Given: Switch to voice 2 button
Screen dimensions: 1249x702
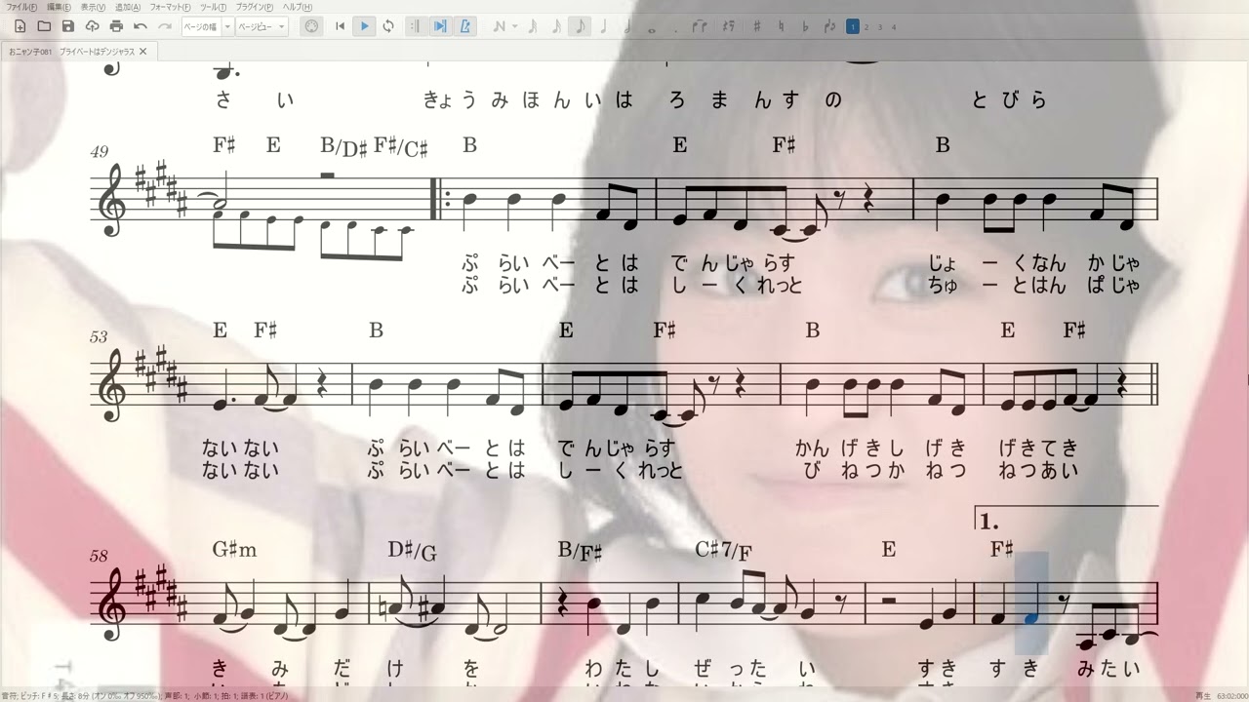Looking at the screenshot, I should coord(866,26).
